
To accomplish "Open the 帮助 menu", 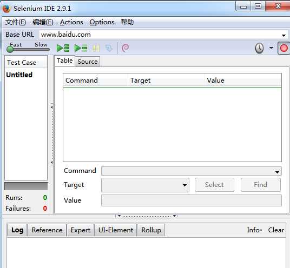I will (x=127, y=22).
